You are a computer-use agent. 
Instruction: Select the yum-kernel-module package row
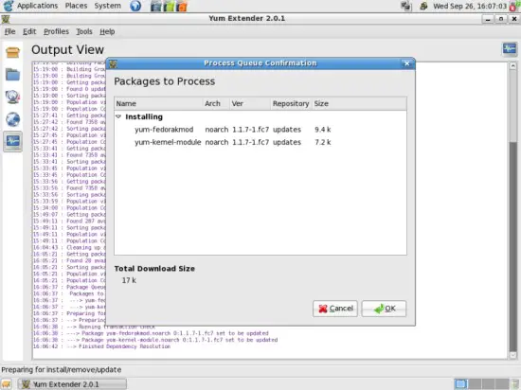tap(260, 142)
